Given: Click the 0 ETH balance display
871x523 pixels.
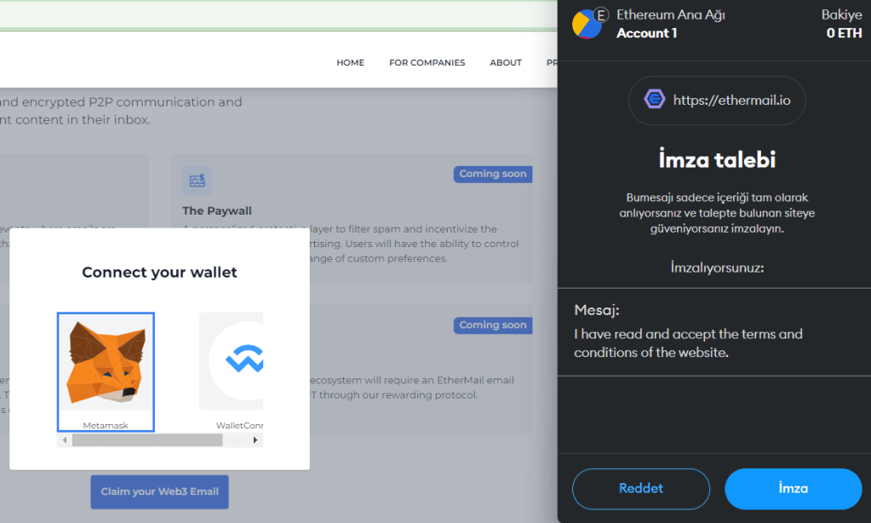Looking at the screenshot, I should (x=844, y=33).
